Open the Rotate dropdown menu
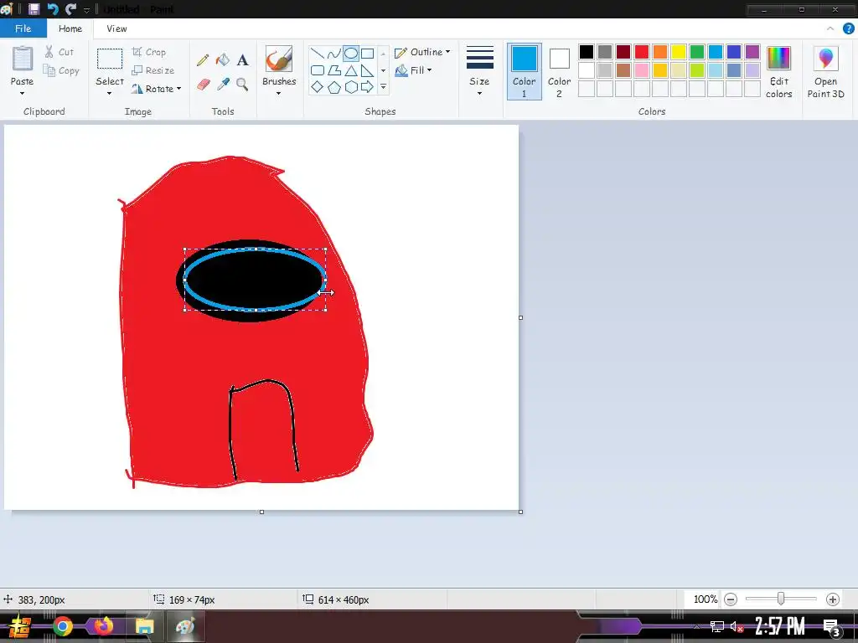Screen dimensions: 858x643 coord(156,89)
